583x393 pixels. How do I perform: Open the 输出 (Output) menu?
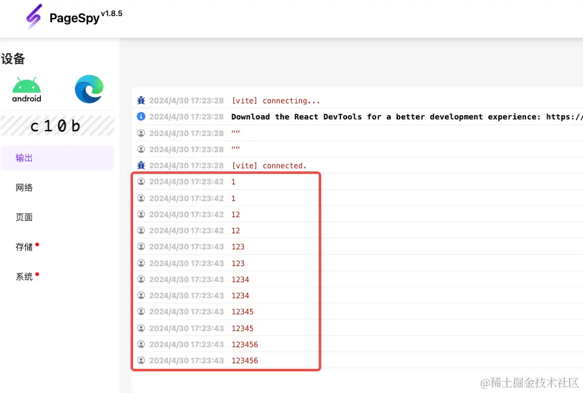(58, 158)
